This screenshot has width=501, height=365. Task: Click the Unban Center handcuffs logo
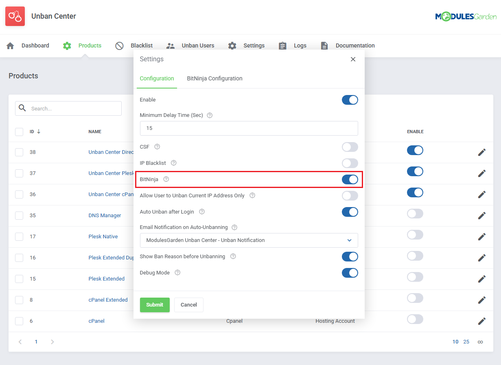click(15, 16)
